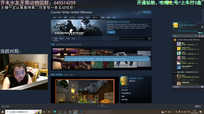204x114 pixels.
Task: Switch to 指南 community hub tab
Action: point(108,17)
